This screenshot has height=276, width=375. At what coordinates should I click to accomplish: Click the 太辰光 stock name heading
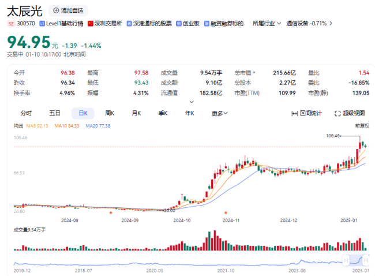click(x=25, y=11)
